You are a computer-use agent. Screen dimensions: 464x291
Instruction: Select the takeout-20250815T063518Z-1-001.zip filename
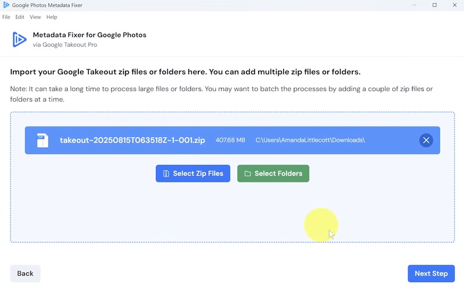tap(132, 140)
